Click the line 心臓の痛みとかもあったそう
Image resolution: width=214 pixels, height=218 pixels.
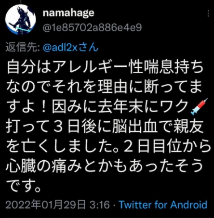point(105,166)
